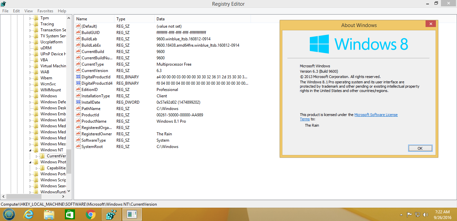Click the BuildGUID value's string icon

tap(78, 33)
